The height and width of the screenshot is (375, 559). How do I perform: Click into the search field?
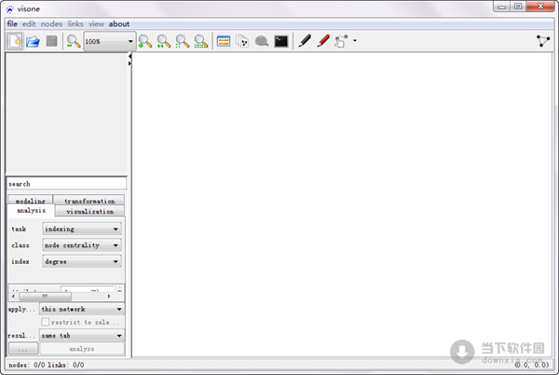point(67,184)
